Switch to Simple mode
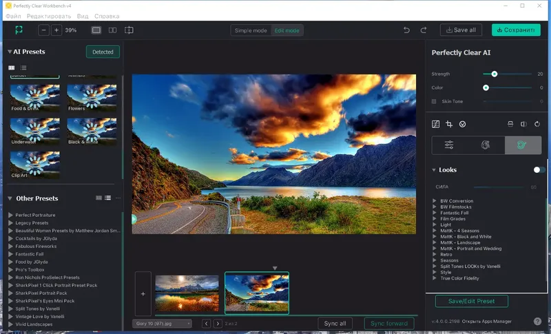 (251, 30)
